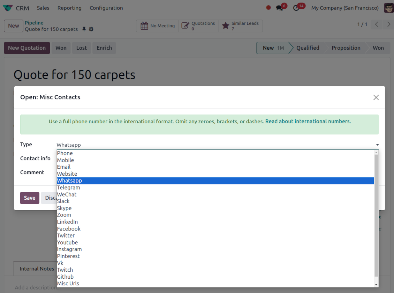
Task: Open the CRM app logo icon
Action: pyautogui.click(x=8, y=8)
